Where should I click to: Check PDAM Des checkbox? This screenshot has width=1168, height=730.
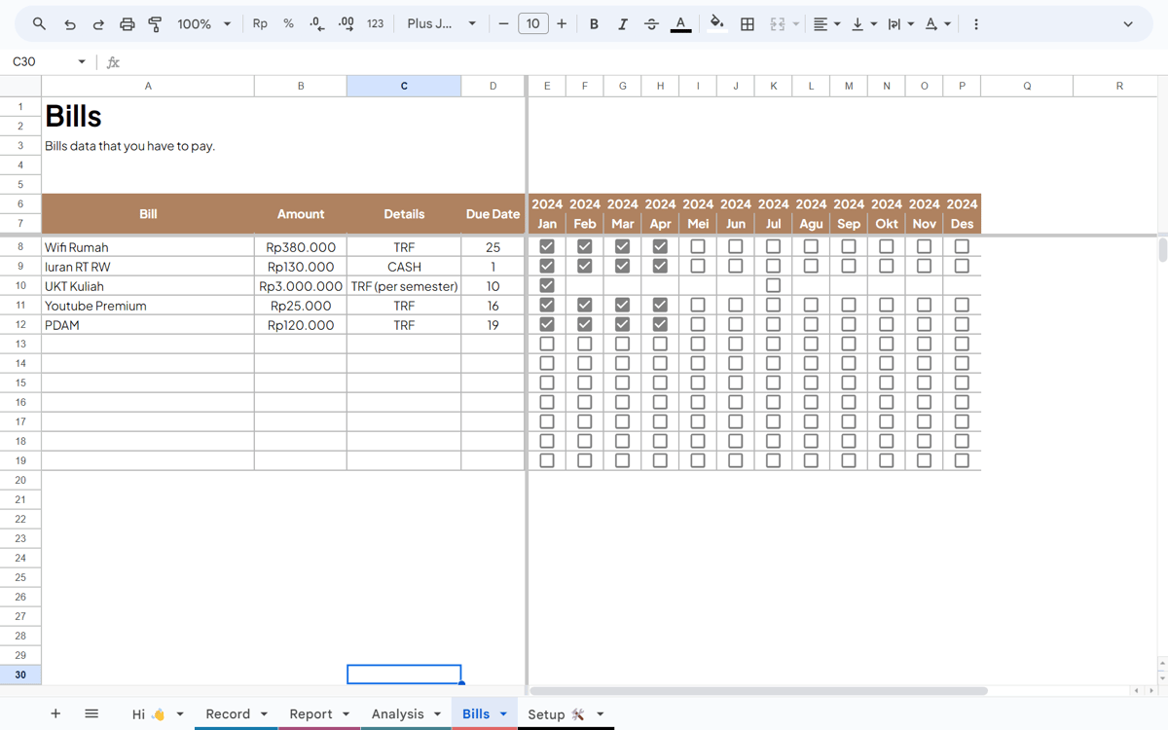[962, 325]
